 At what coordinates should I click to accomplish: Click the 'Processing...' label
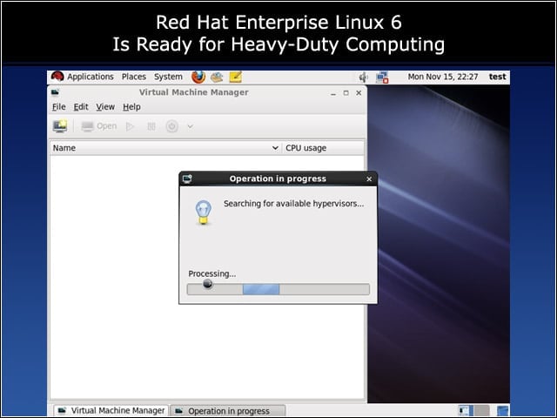click(x=212, y=273)
